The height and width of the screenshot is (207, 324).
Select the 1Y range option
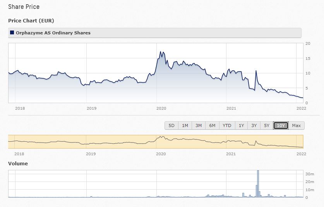tap(241, 126)
